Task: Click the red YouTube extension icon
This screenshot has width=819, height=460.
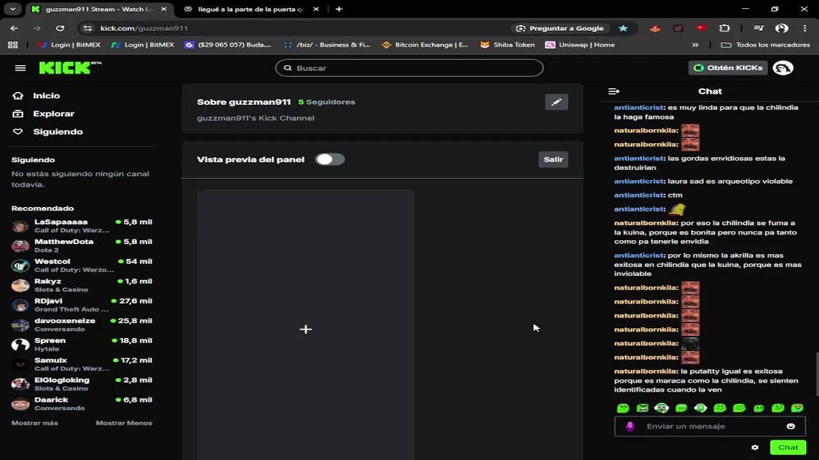Action: pos(701,28)
